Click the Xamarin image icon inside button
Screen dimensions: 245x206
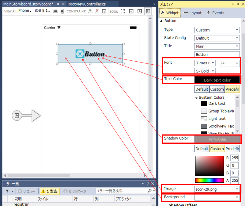point(80,54)
